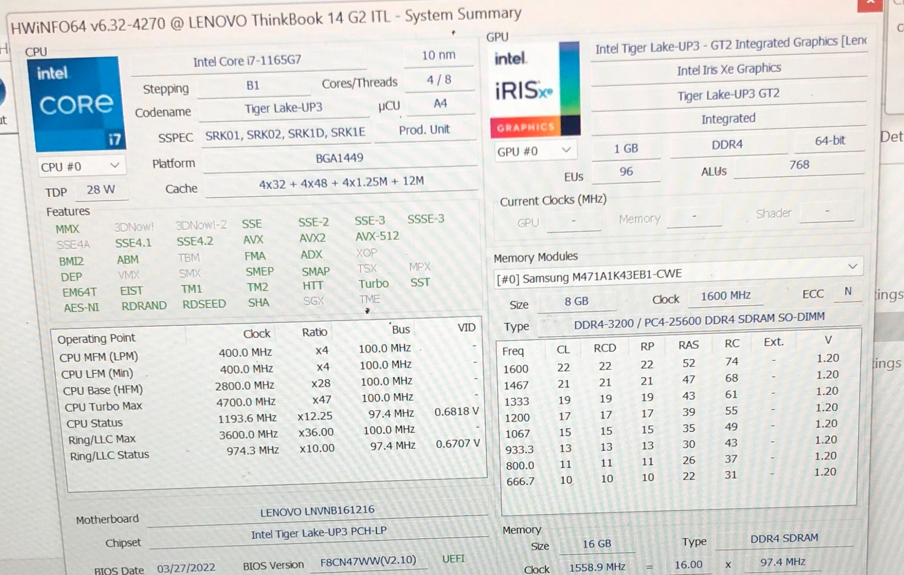Viewport: 904px width, 575px height.
Task: Click the GPU memory value 1 GB
Action: [626, 149]
